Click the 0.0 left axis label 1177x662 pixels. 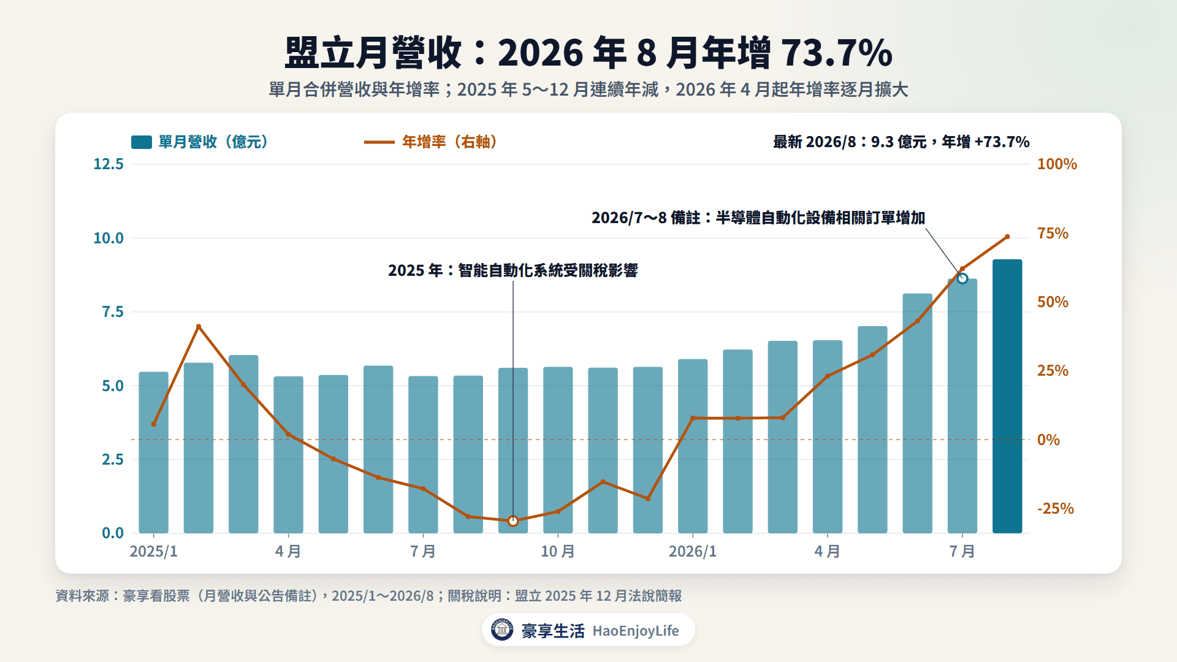tap(113, 533)
